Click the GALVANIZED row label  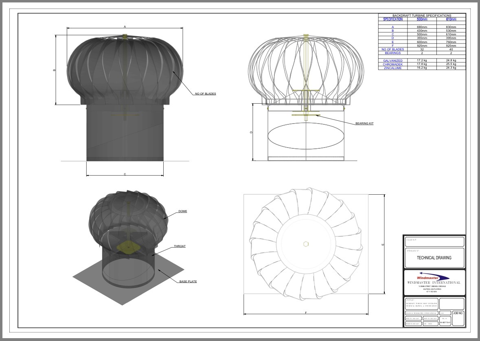point(393,61)
